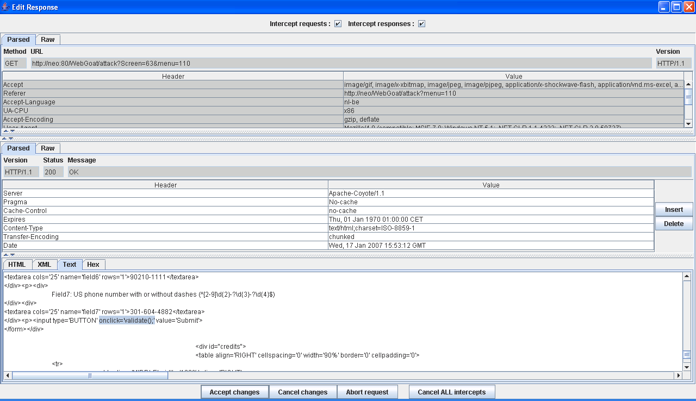Switch to the Hex body tab
This screenshot has width=696, height=401.
click(93, 265)
